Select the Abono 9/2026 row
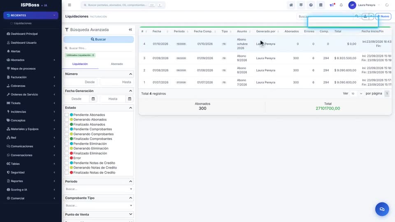 click(x=265, y=58)
